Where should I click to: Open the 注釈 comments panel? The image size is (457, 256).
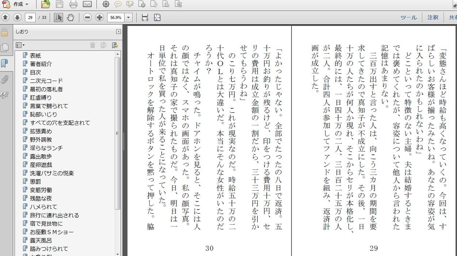coord(433,17)
